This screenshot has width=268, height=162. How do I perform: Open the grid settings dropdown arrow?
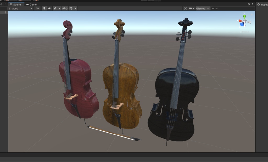click(x=75, y=8)
